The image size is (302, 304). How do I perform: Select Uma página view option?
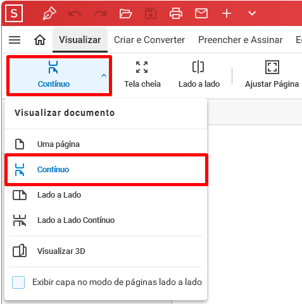click(x=106, y=144)
